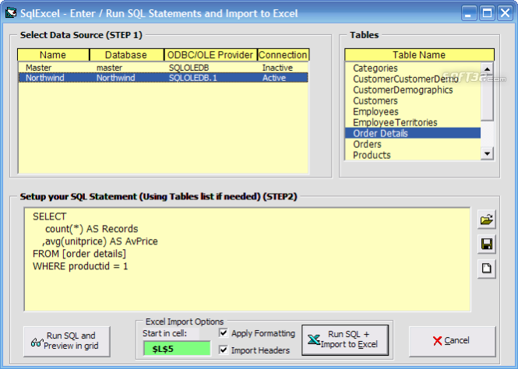Viewport: 518px width, 369px height.
Task: Click the Name column header
Action: 53,54
